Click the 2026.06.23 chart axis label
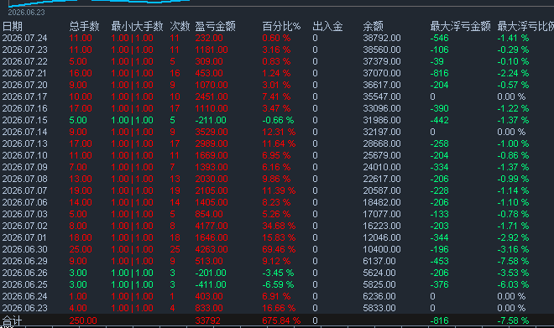Screen dimensions: 554x328 (x=27, y=13)
